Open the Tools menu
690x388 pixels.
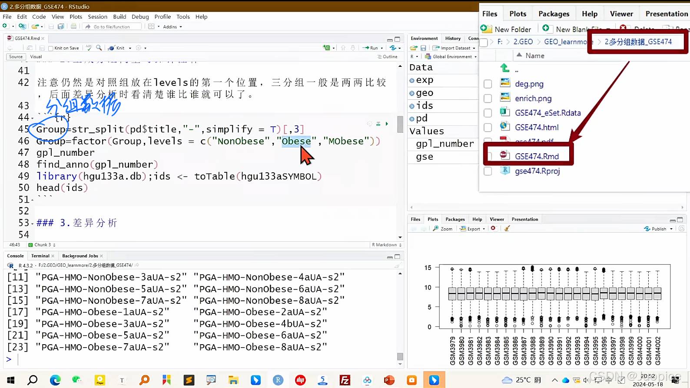click(183, 16)
